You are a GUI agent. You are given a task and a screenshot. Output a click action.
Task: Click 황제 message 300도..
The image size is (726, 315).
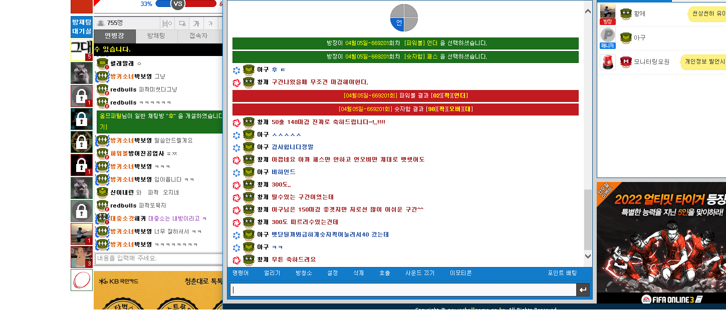click(x=281, y=184)
